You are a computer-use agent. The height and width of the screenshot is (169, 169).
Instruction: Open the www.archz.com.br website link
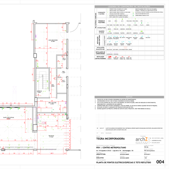[x=155, y=143]
